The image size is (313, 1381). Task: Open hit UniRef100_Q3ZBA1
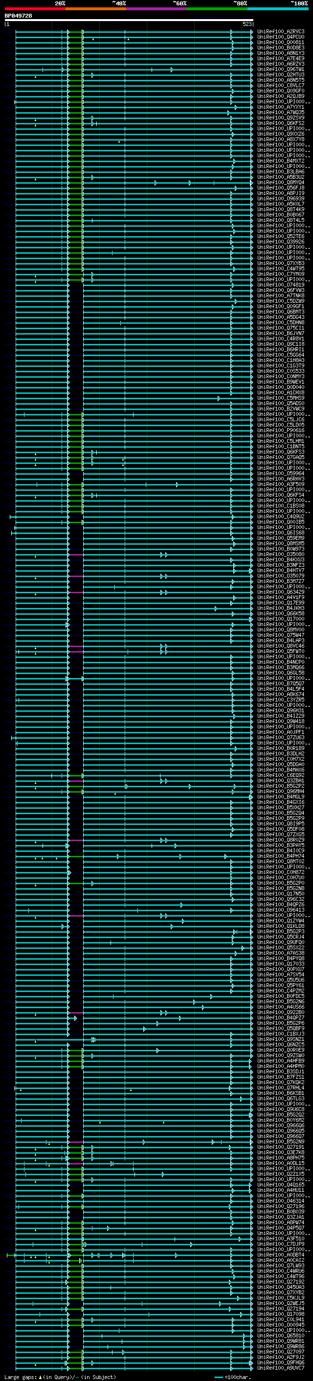pyautogui.click(x=281, y=780)
